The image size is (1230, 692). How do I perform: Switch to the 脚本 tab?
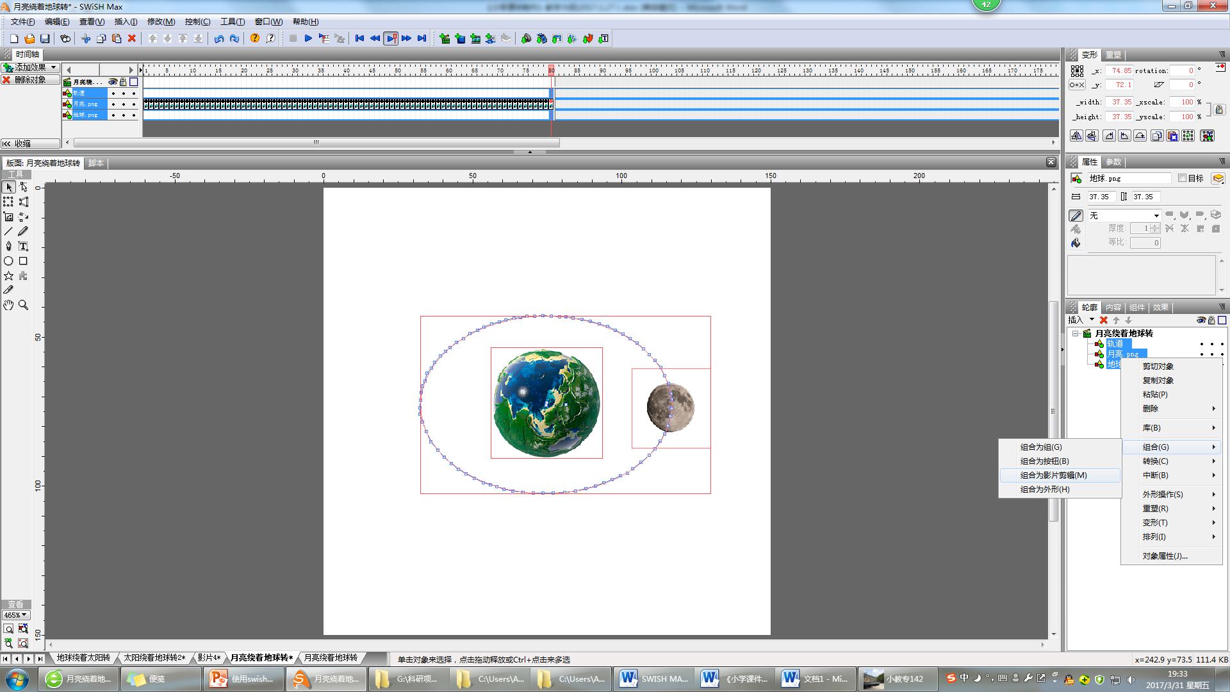pos(96,163)
